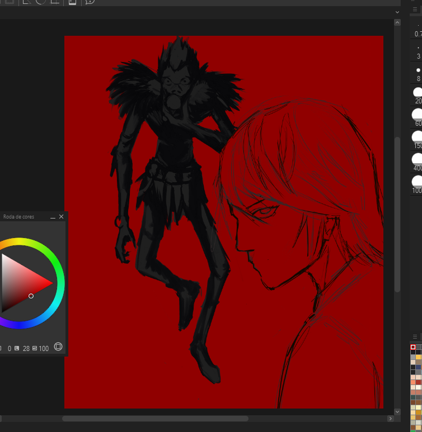422x432 pixels.
Task: Expand the command bar overflow chevron
Action: pos(397,12)
